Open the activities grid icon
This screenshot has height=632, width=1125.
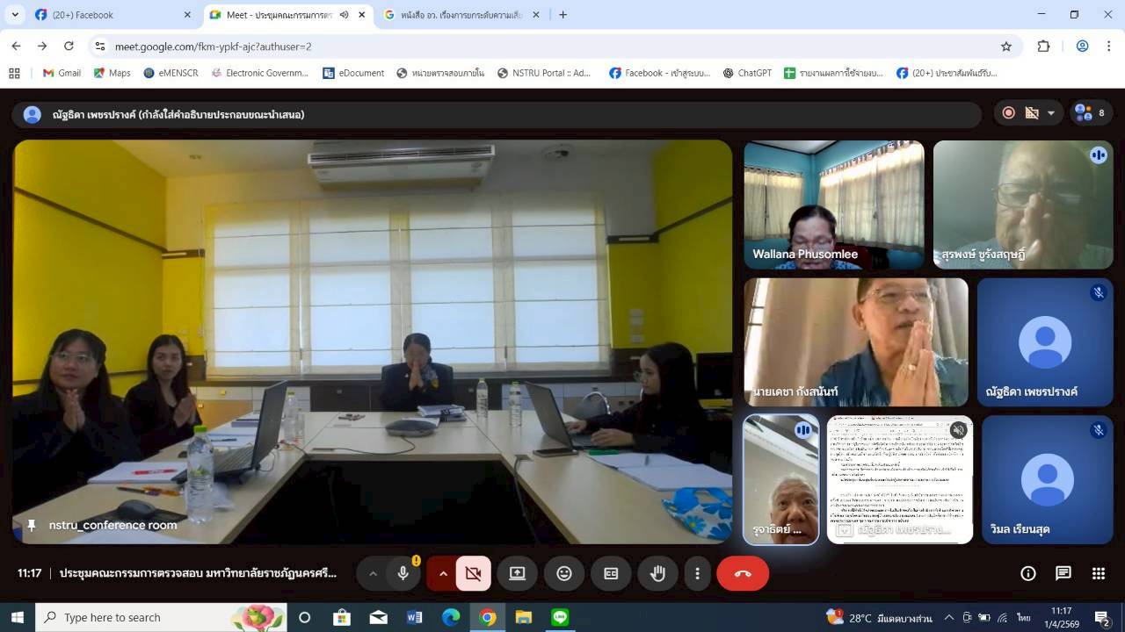pos(1099,573)
